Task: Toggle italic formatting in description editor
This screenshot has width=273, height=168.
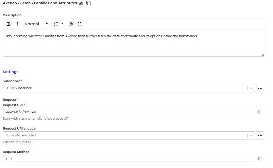Action: pos(17,24)
